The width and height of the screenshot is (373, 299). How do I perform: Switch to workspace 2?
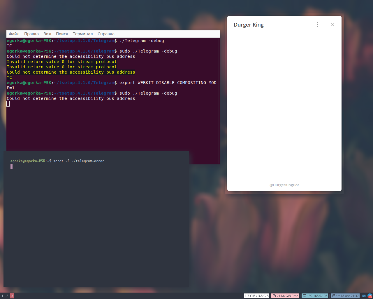(x=7, y=295)
